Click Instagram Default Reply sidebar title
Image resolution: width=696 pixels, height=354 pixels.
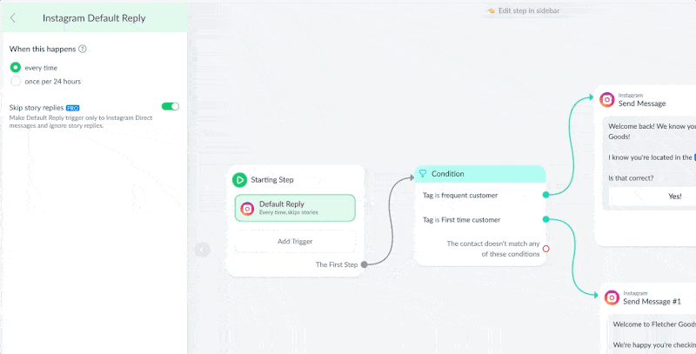[x=94, y=18]
